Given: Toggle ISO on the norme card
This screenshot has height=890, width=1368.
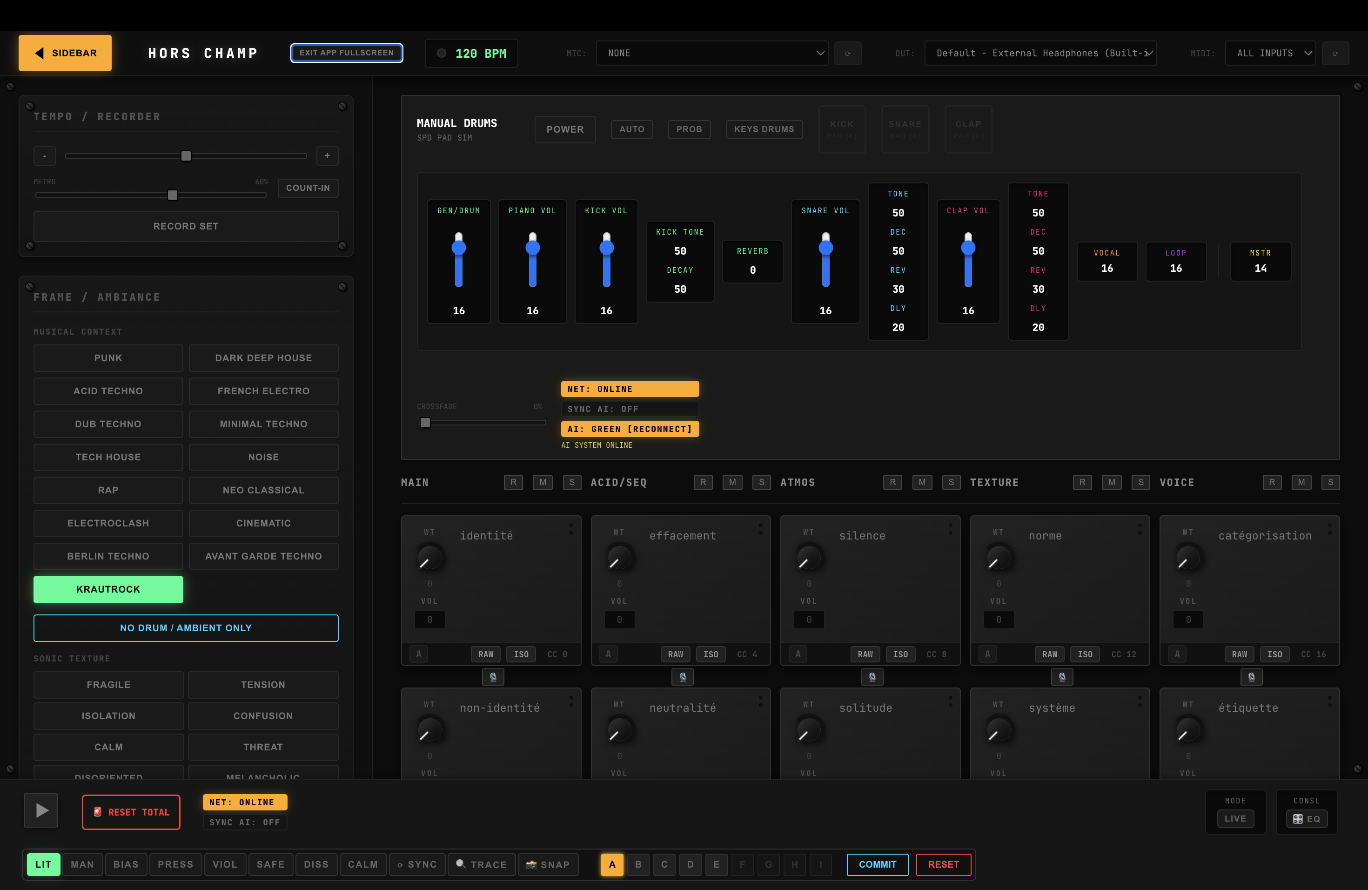Looking at the screenshot, I should coord(1085,654).
